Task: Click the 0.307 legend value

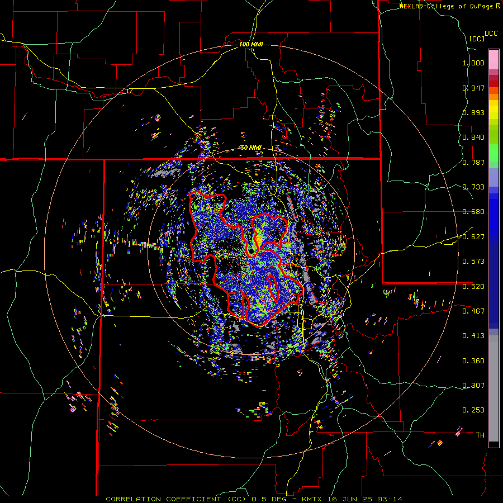Action: (473, 386)
